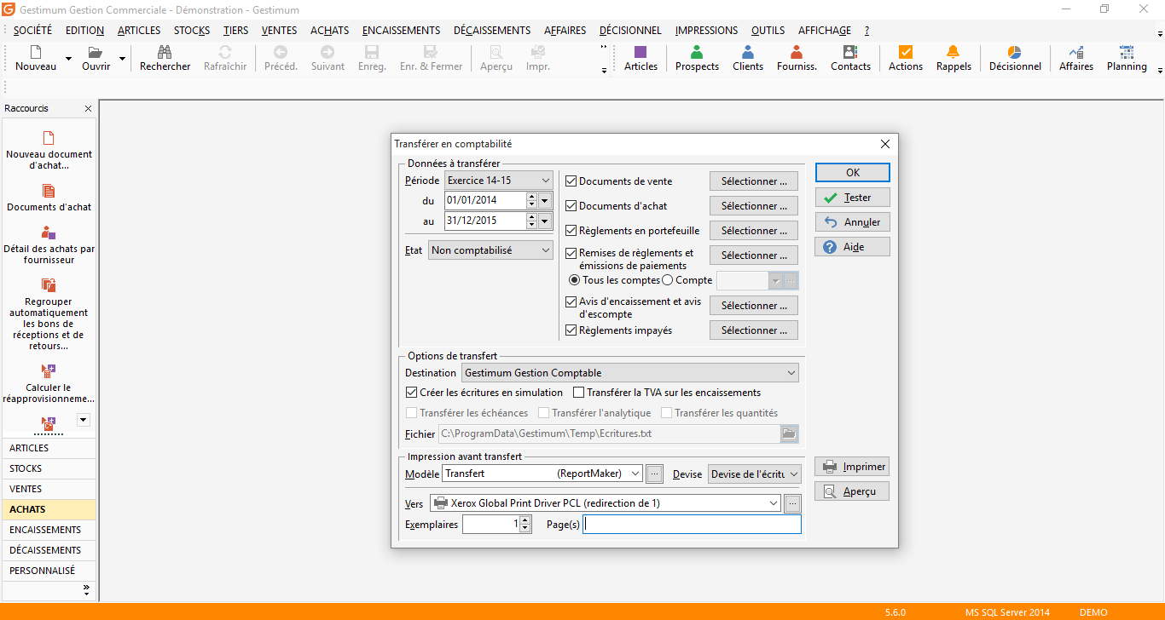Switch to ENCAISSEMENTS sidebar tab
The width and height of the screenshot is (1165, 620).
tap(49, 530)
